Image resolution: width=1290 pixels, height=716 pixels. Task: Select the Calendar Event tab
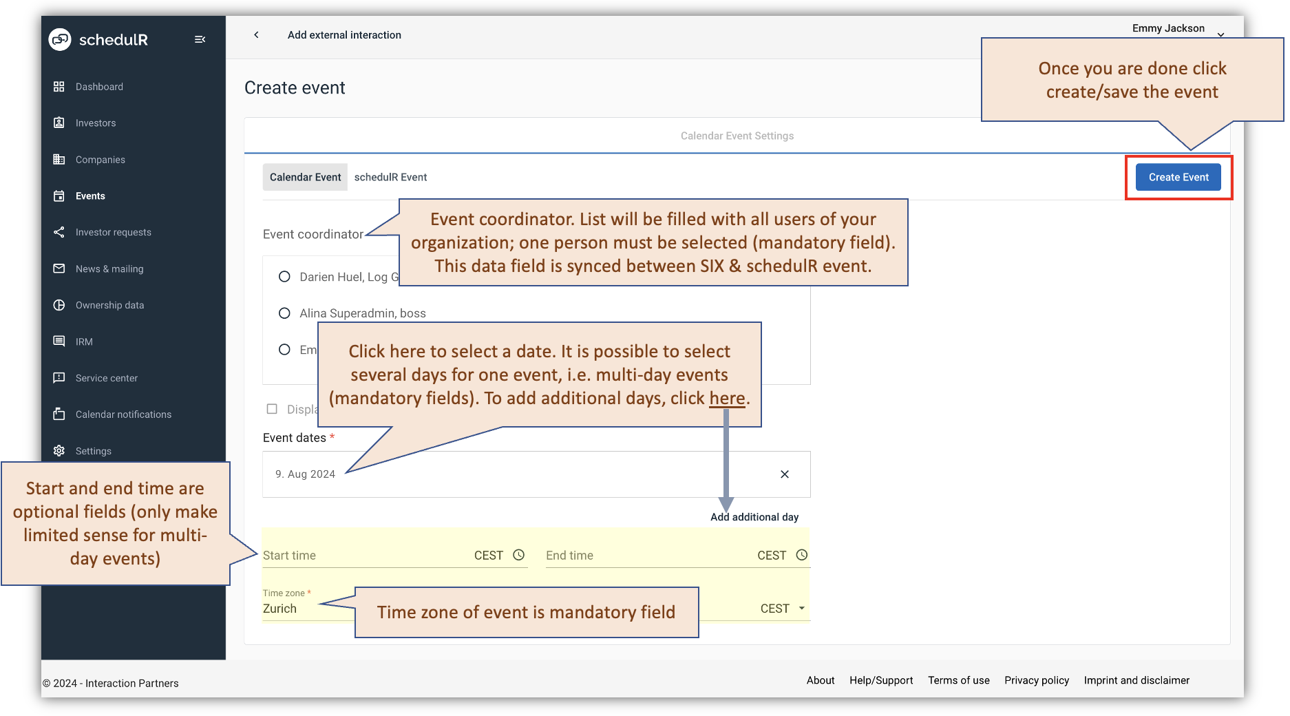pyautogui.click(x=304, y=177)
